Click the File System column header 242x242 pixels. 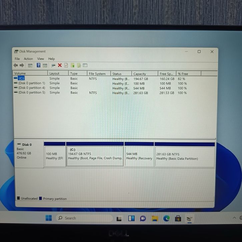(x=97, y=74)
